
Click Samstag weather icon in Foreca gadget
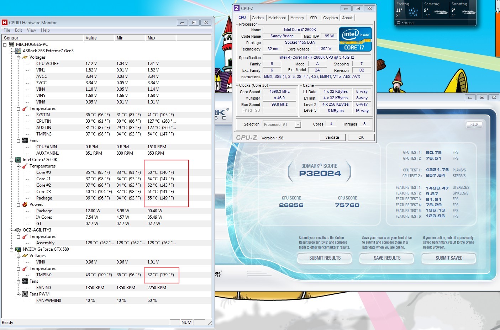[441, 12]
